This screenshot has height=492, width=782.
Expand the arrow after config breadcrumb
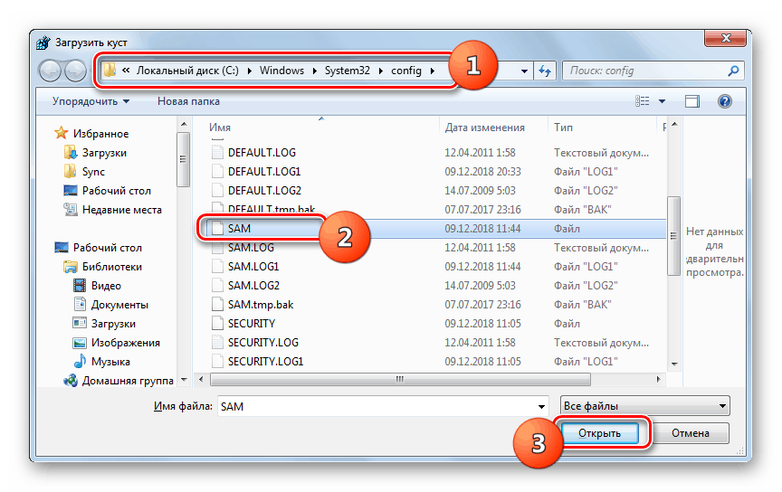[x=432, y=71]
